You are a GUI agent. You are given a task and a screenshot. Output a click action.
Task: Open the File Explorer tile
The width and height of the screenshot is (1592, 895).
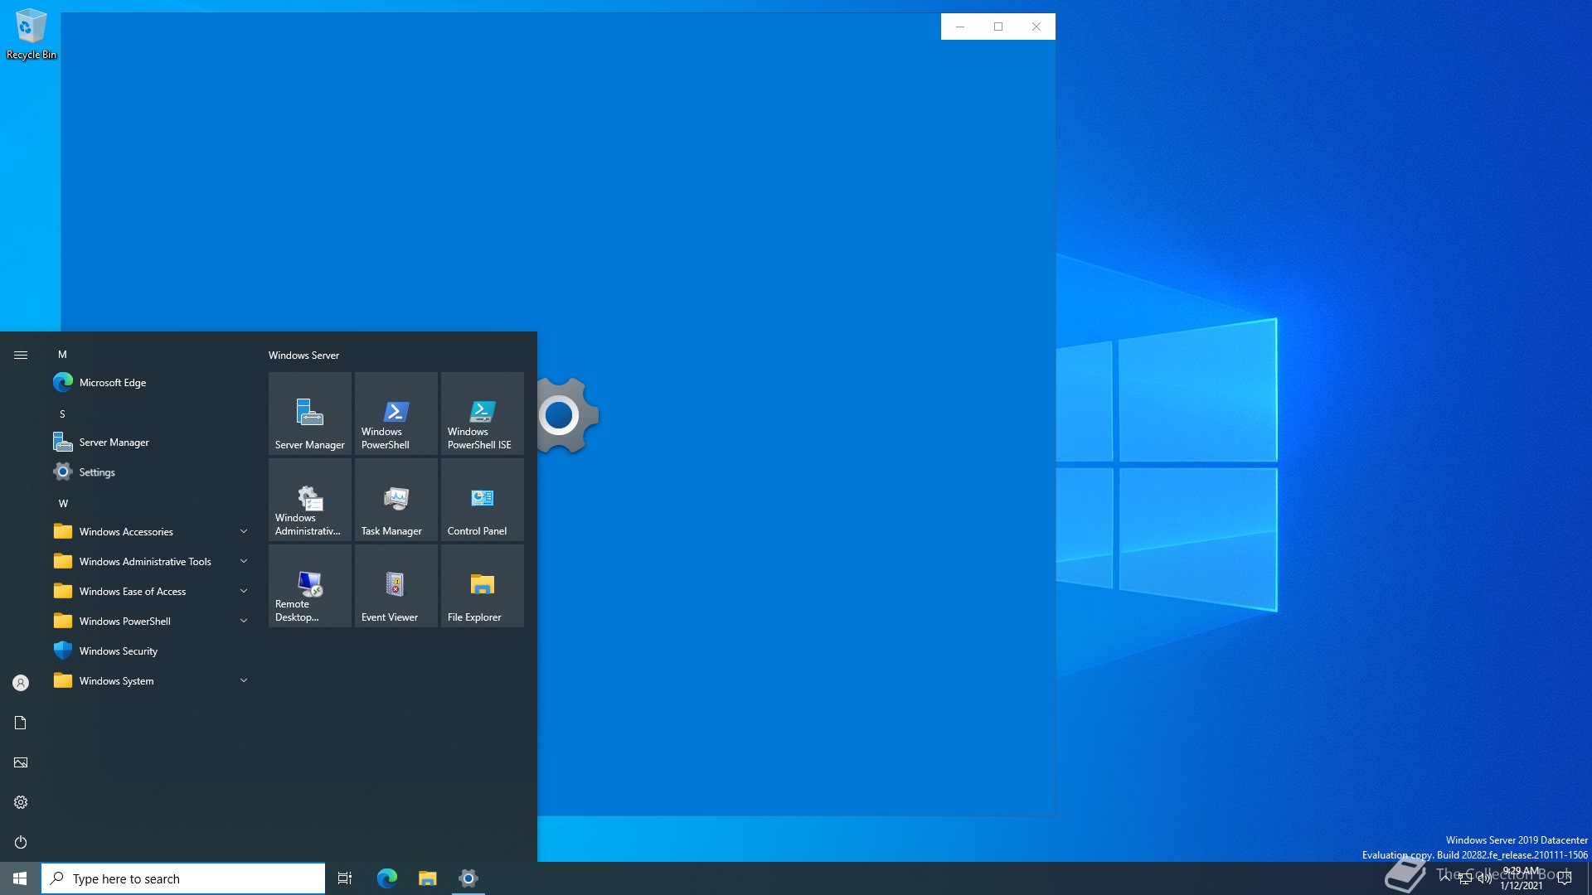point(483,585)
